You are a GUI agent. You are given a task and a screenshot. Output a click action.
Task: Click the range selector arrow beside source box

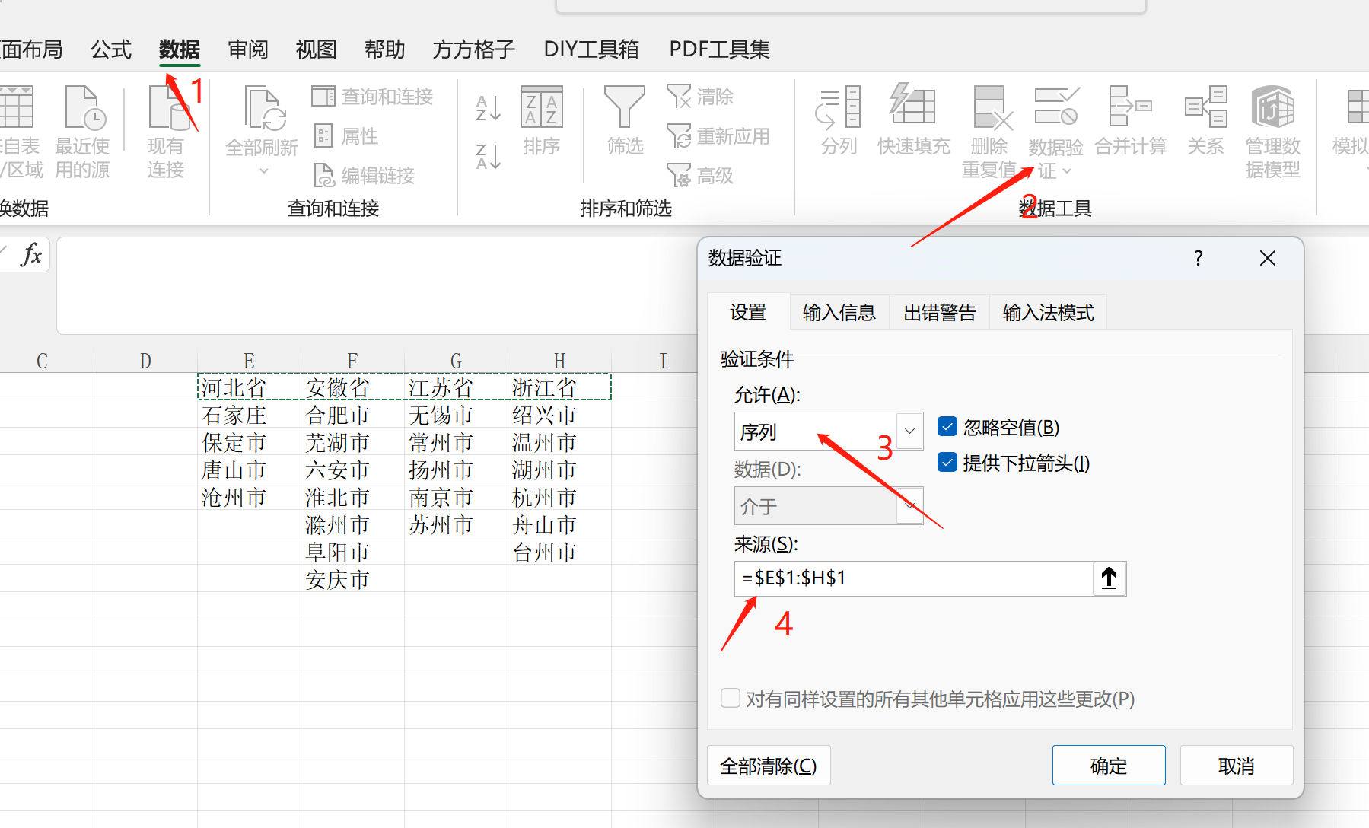pos(1110,578)
